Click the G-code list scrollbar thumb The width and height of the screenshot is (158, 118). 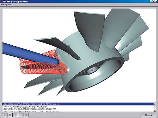pos(155,107)
